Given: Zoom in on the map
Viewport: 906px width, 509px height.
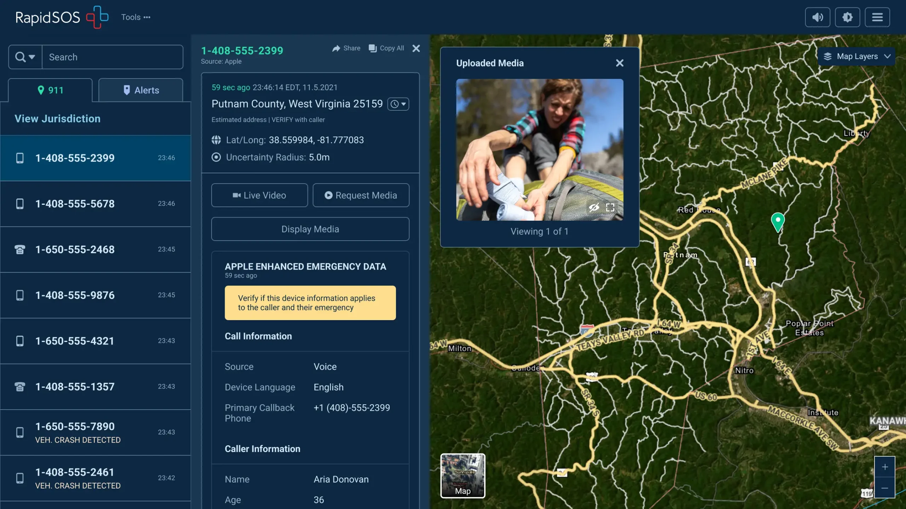Looking at the screenshot, I should 884,467.
